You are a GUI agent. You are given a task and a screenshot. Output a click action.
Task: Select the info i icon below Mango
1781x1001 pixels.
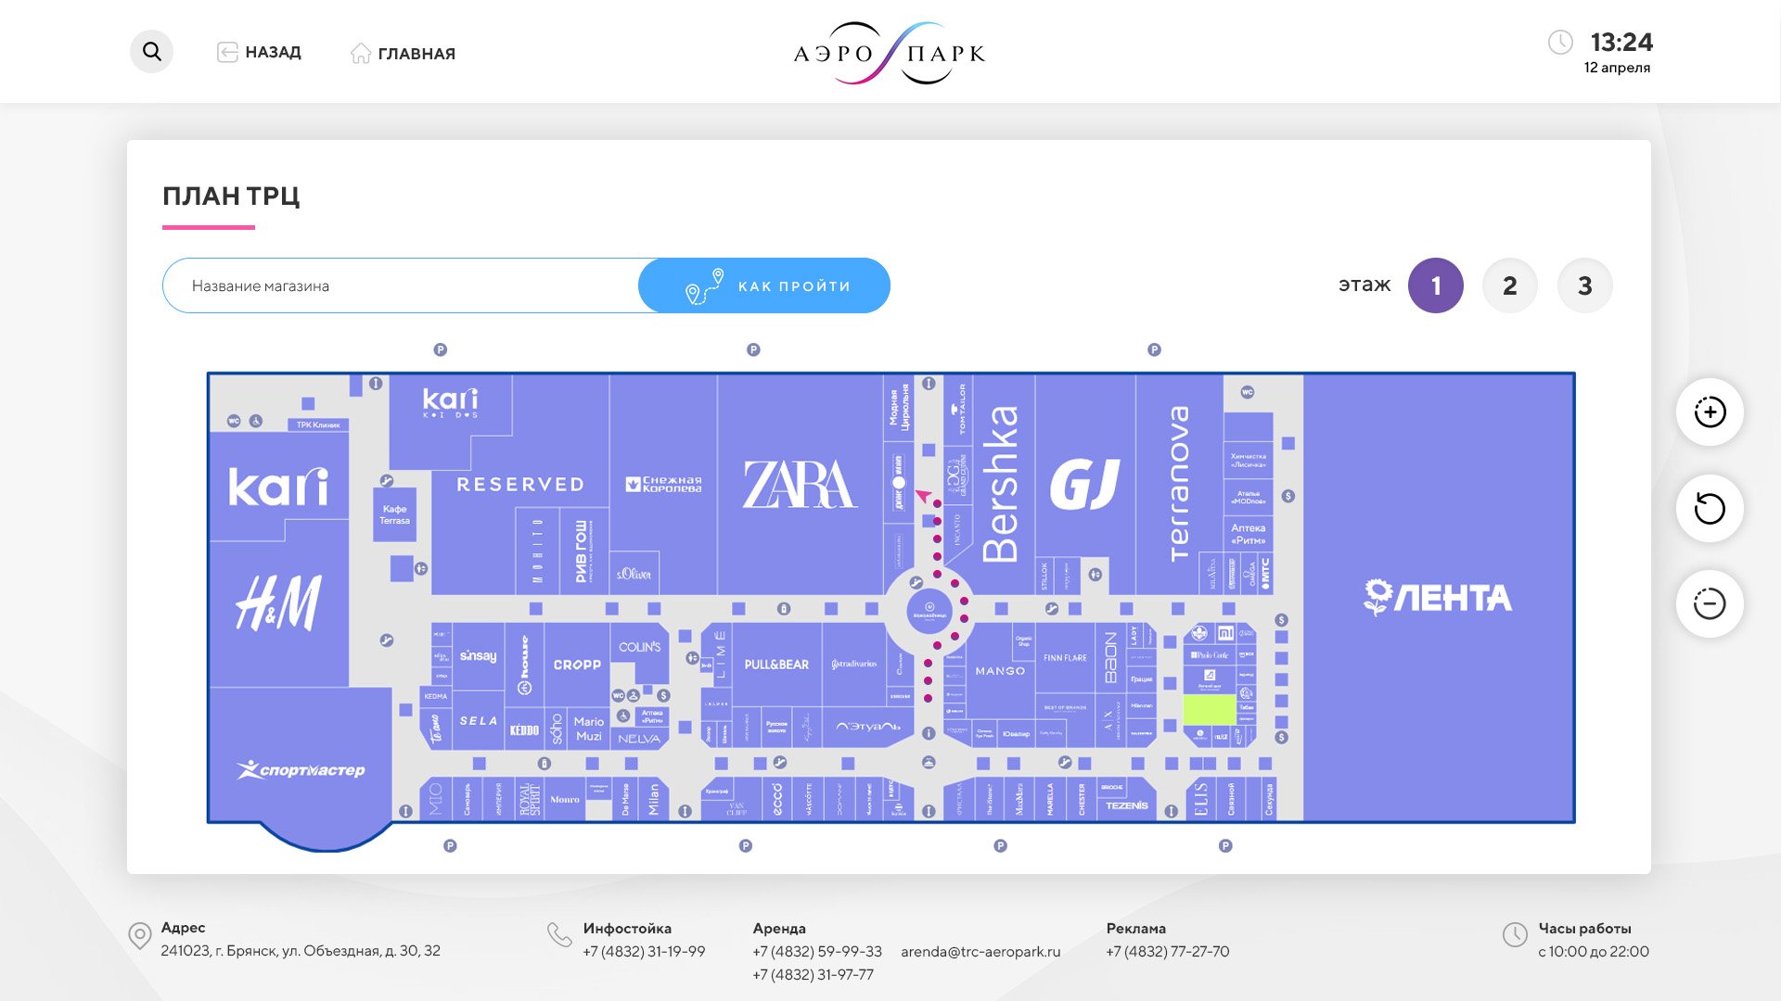(x=929, y=733)
